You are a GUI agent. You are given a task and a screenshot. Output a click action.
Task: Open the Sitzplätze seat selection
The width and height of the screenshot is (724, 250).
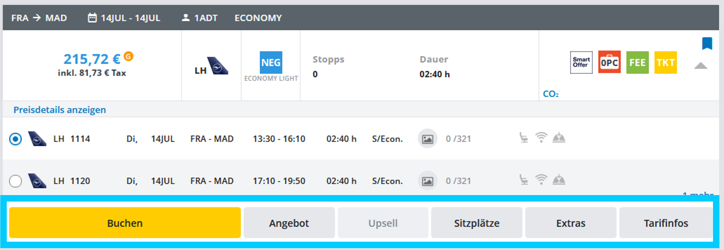coord(477,223)
